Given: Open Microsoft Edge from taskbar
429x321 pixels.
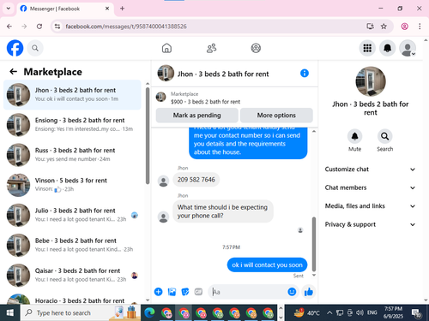Looking at the screenshot, I should click(149, 313).
